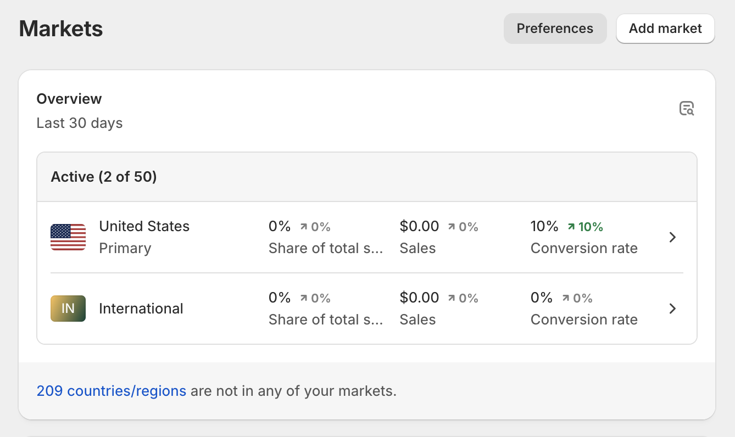Open the 209 countries/regions link
This screenshot has width=735, height=437.
112,391
